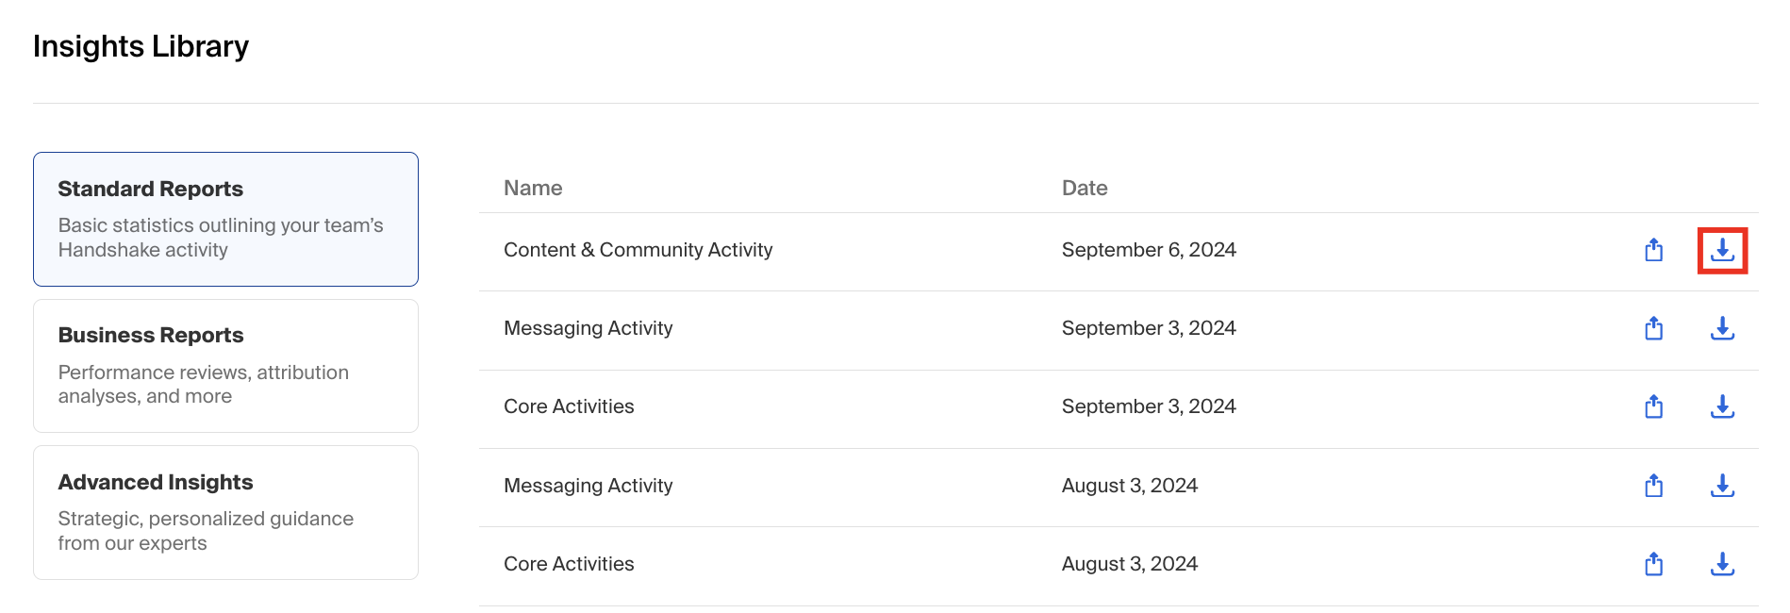Open the August 3 Messaging Activity row
This screenshot has width=1790, height=613.
coord(1119,488)
